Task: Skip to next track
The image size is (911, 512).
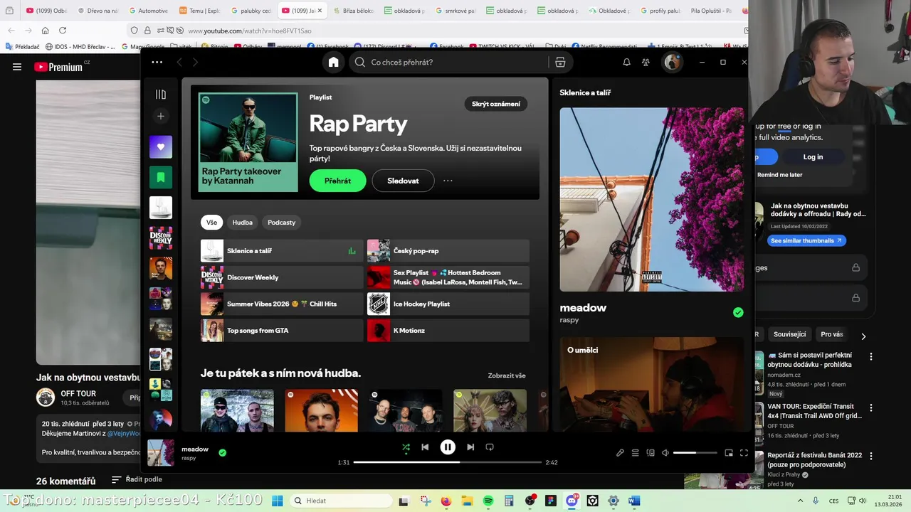Action: click(x=470, y=447)
